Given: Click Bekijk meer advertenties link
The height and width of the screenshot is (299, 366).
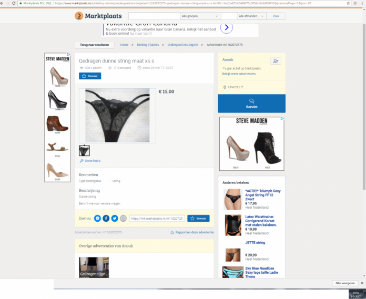Looking at the screenshot, I should pyautogui.click(x=239, y=74).
